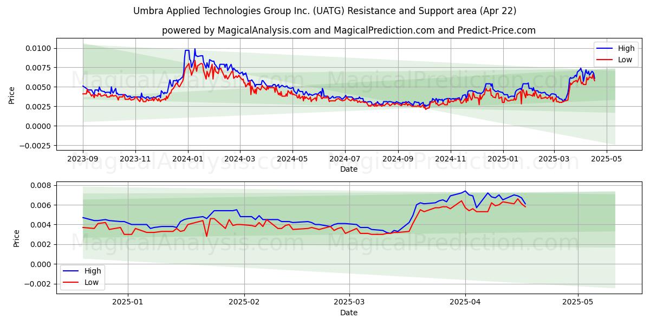Click the 2024-03 tick label
650x325 pixels.
[240, 159]
